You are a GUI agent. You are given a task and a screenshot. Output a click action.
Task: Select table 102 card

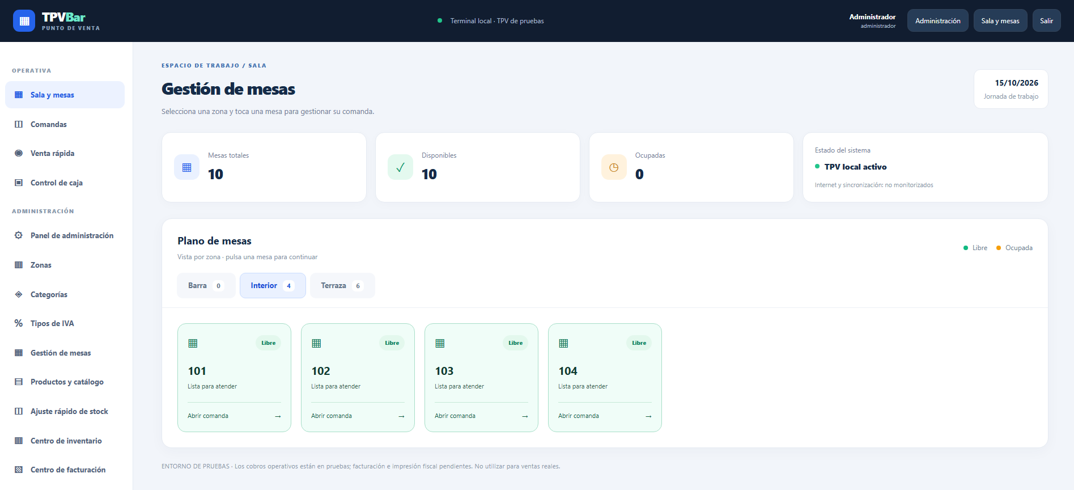(358, 378)
